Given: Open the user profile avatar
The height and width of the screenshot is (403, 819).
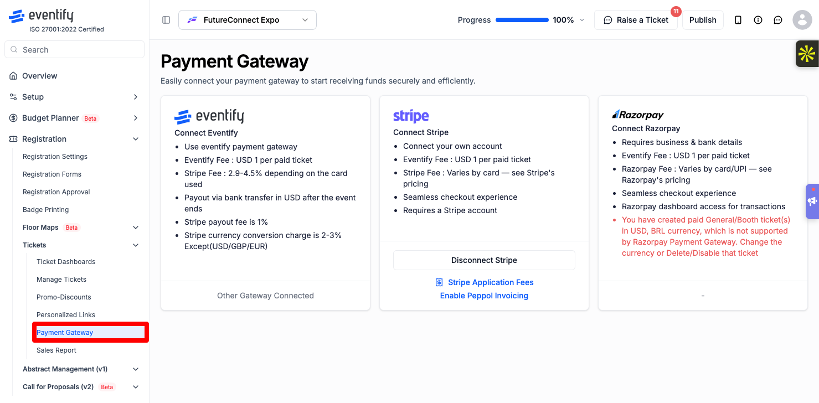Looking at the screenshot, I should 802,20.
